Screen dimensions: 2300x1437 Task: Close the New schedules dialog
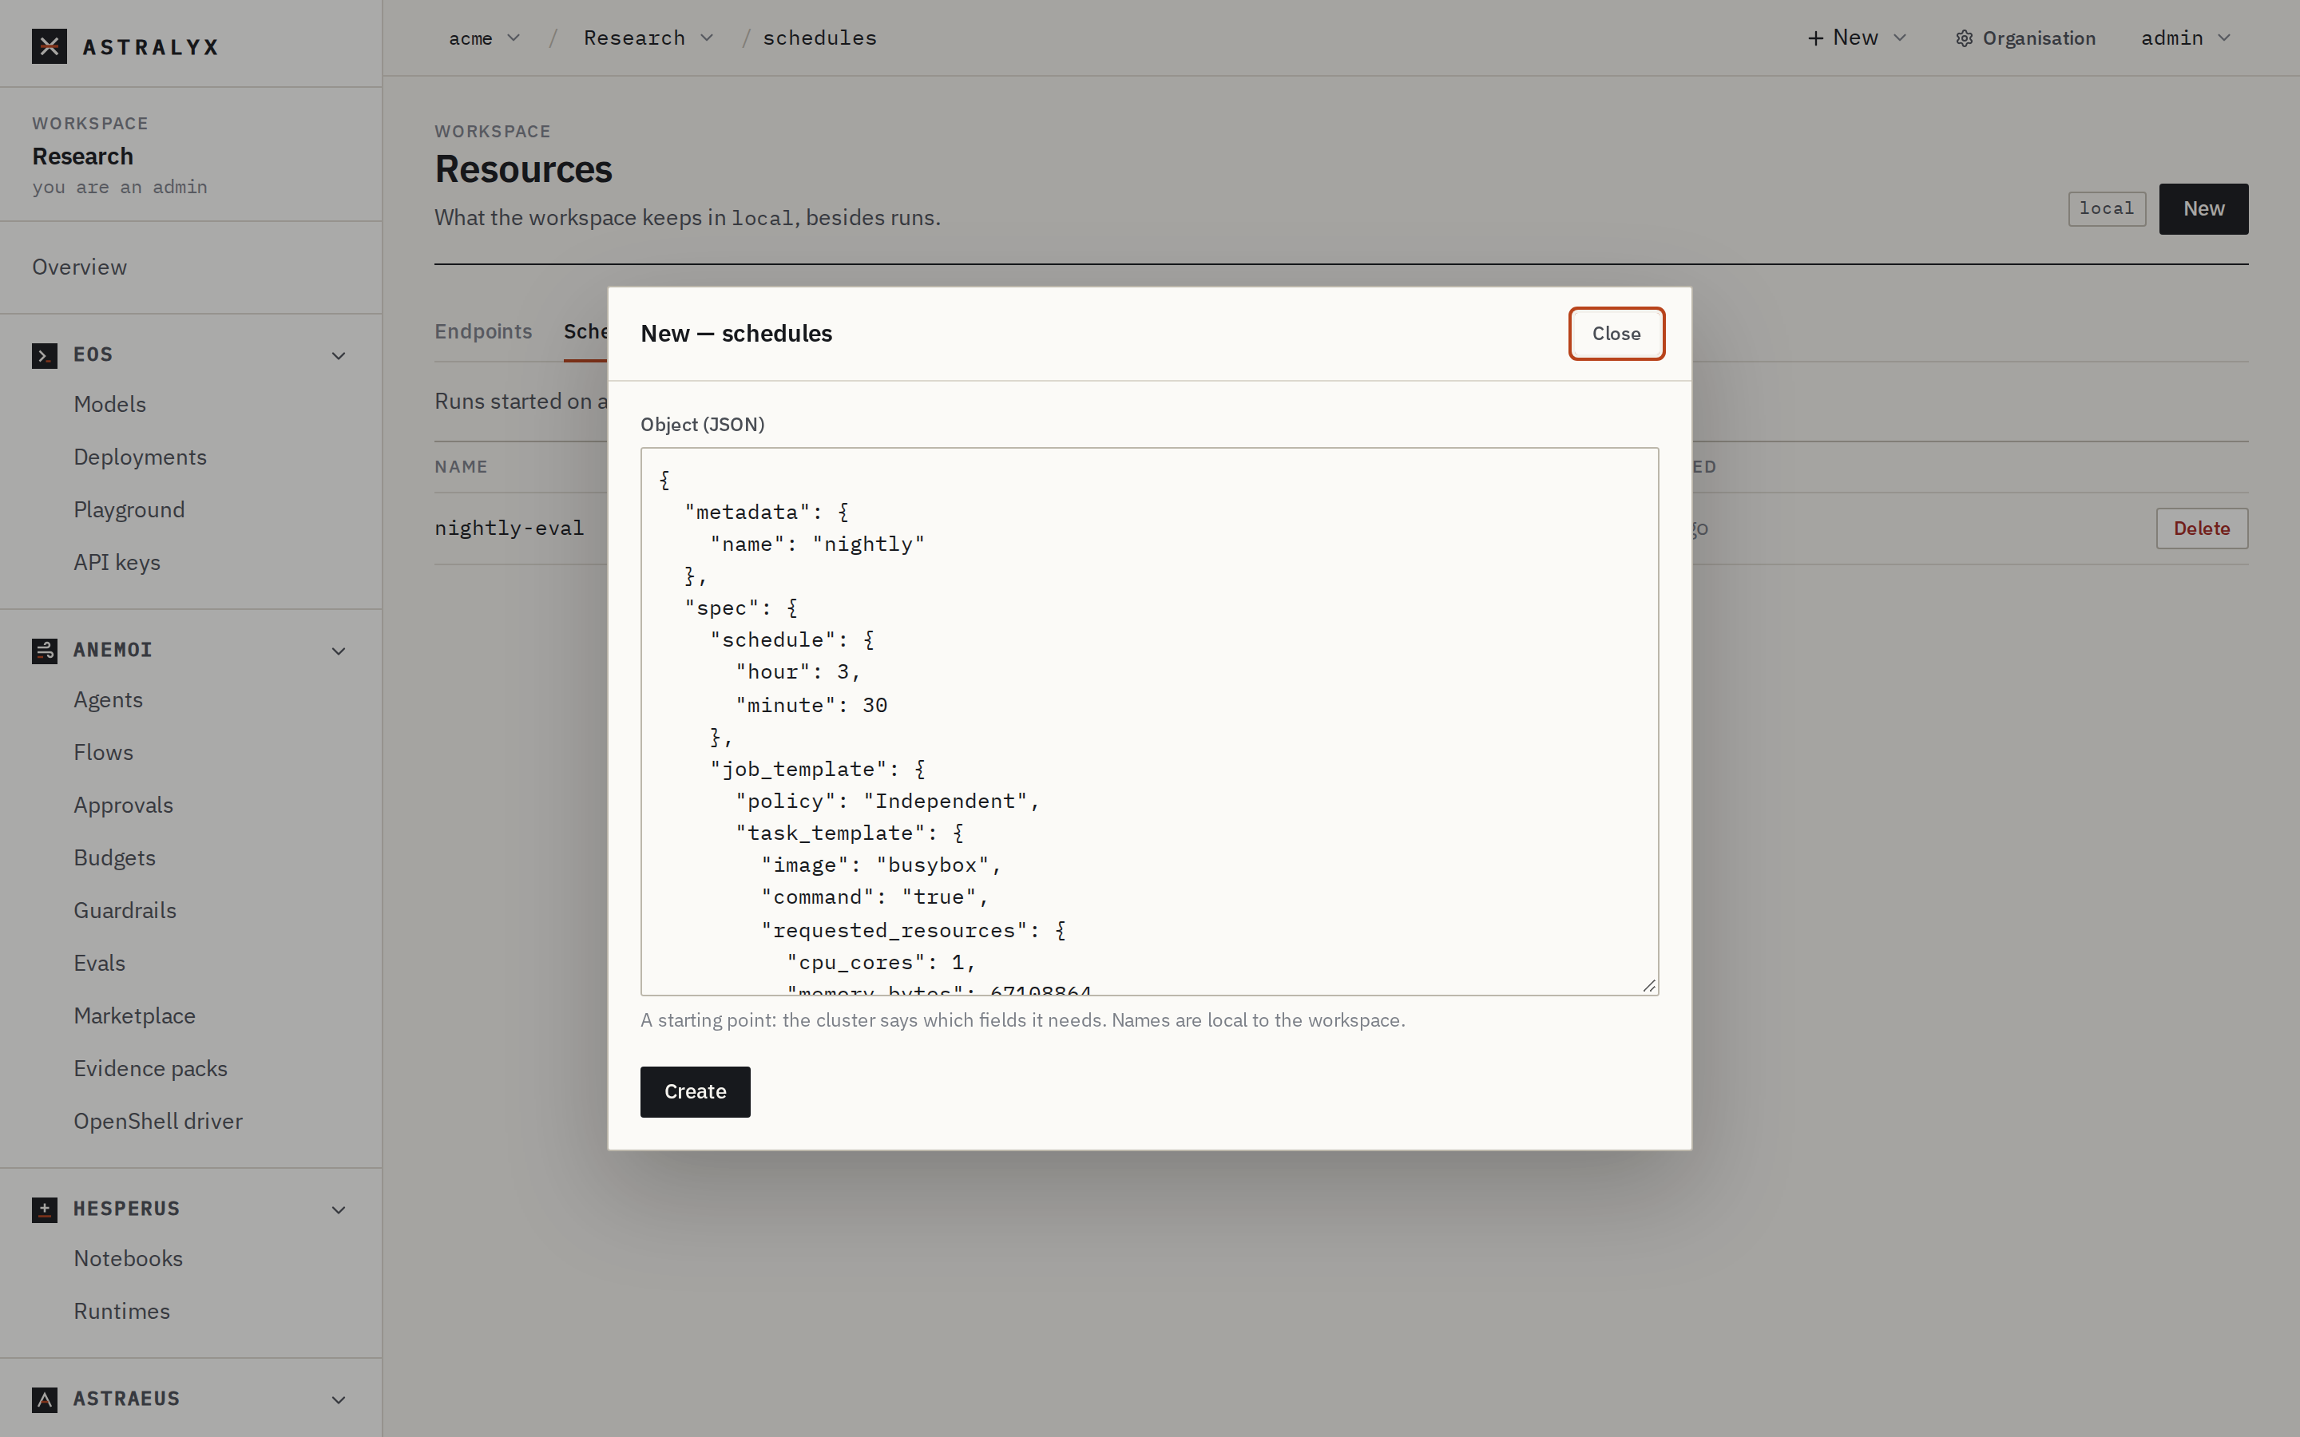pyautogui.click(x=1616, y=334)
